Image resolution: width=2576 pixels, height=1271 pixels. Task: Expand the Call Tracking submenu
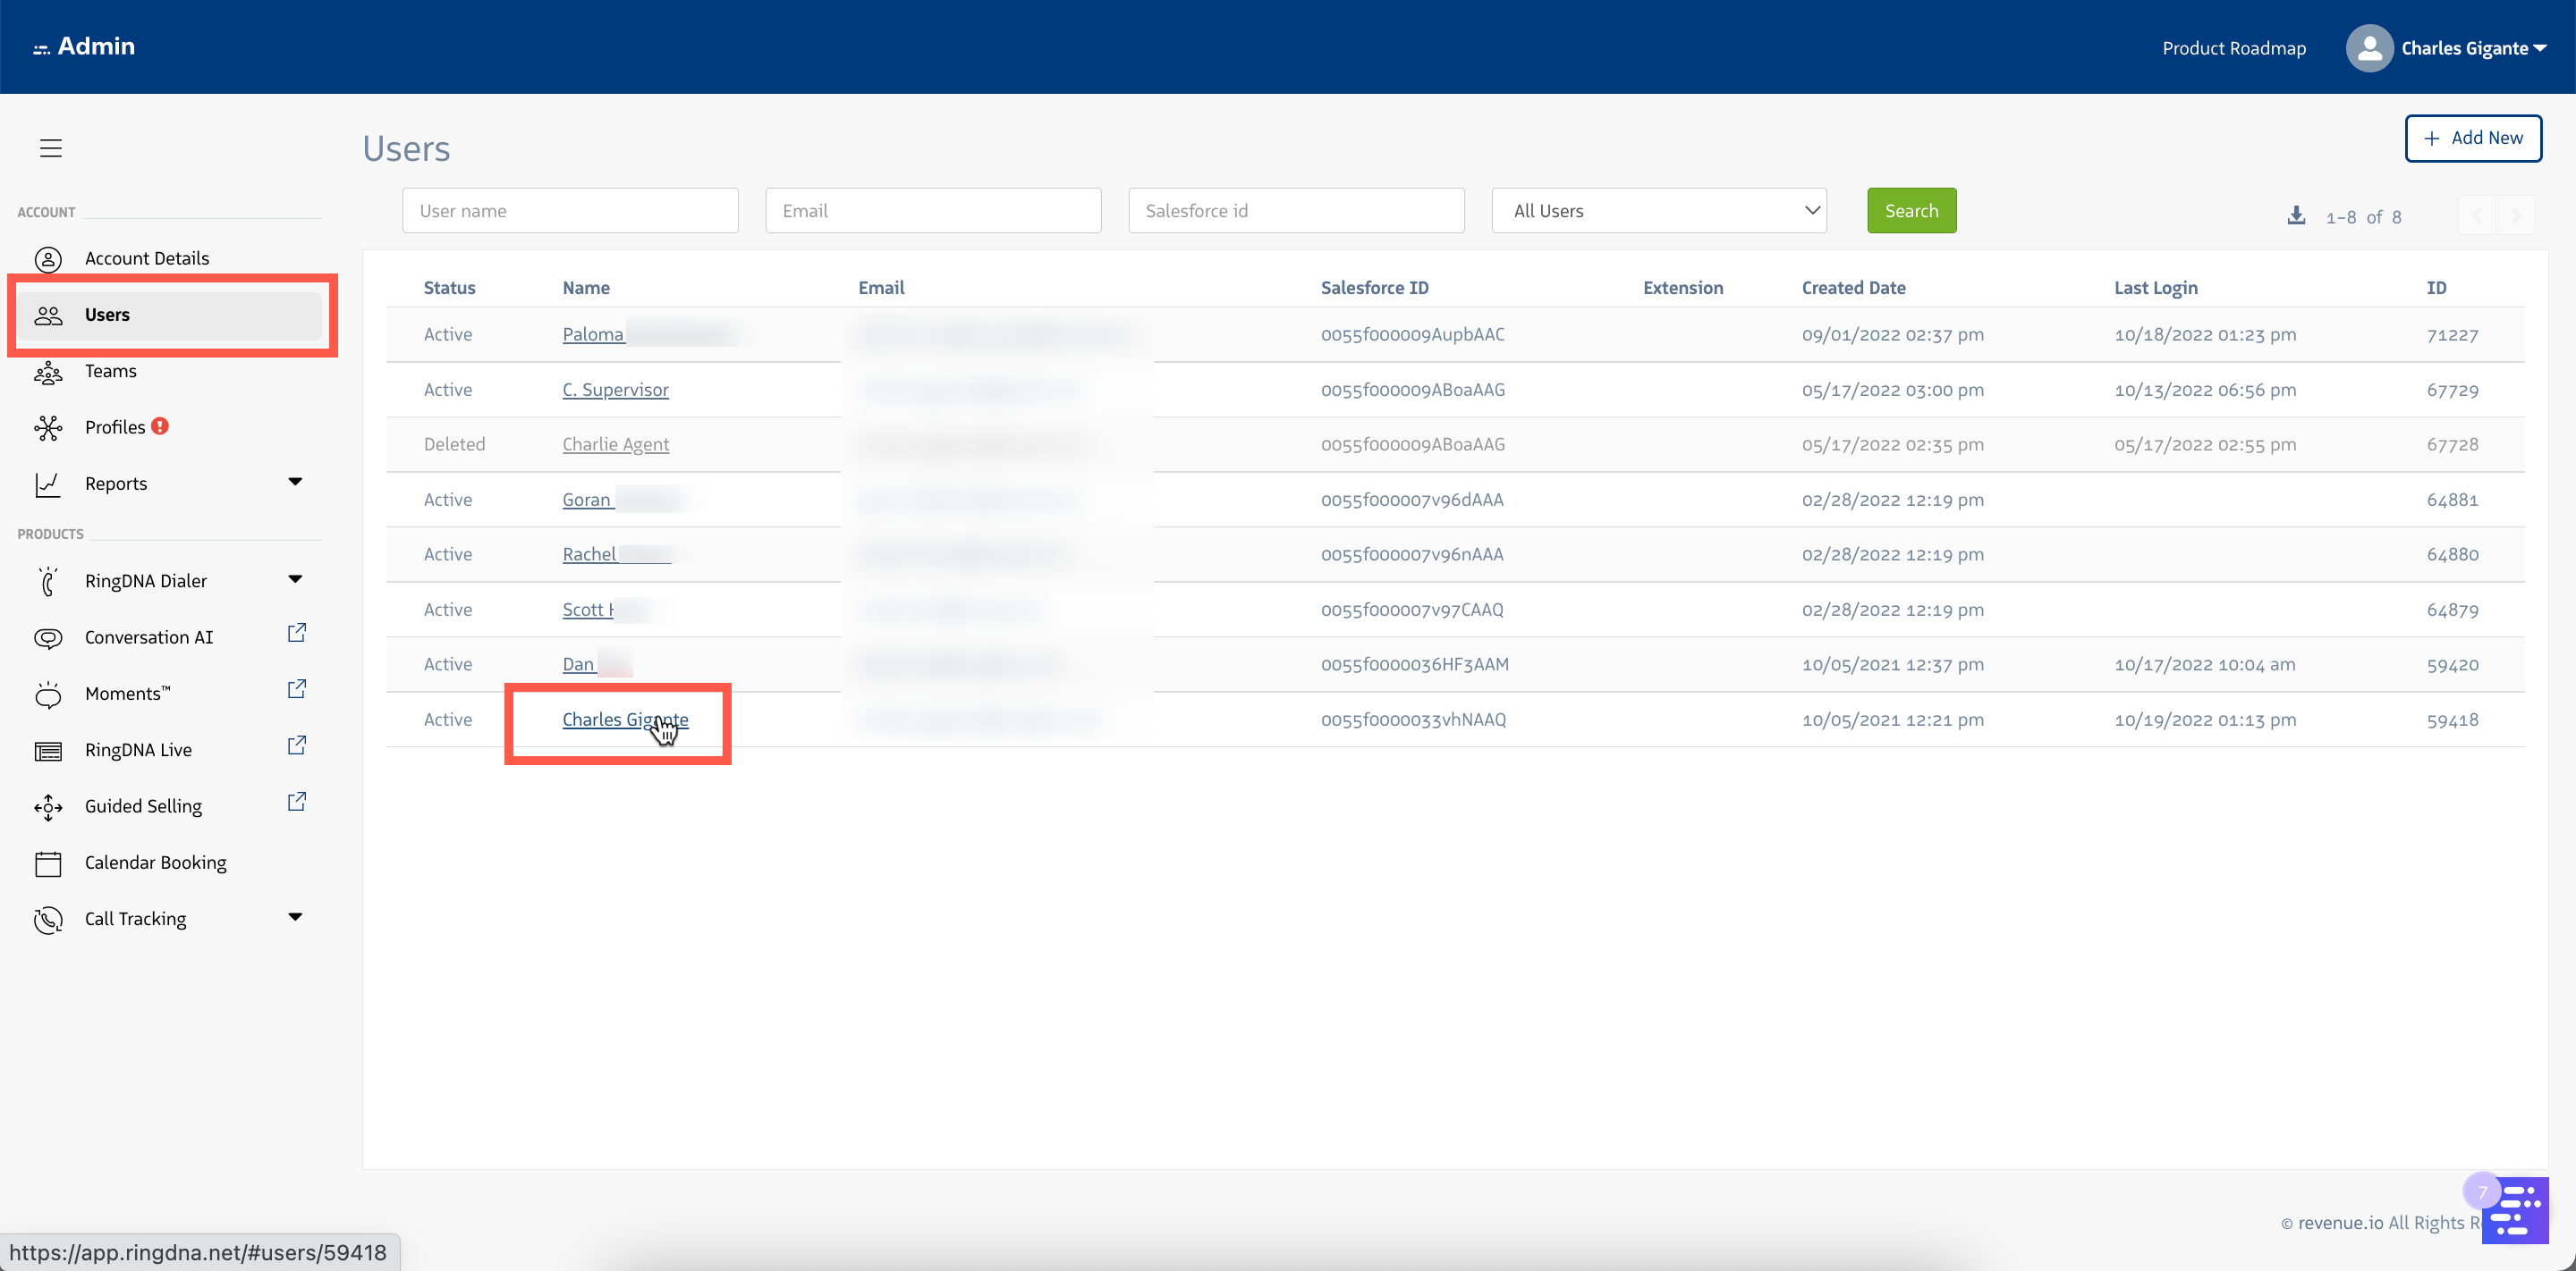pyautogui.click(x=295, y=917)
